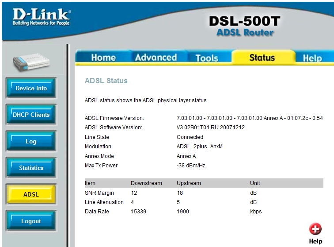Click the downstream attenuation value 4
Image resolution: width=334 pixels, height=247 pixels.
pos(132,202)
